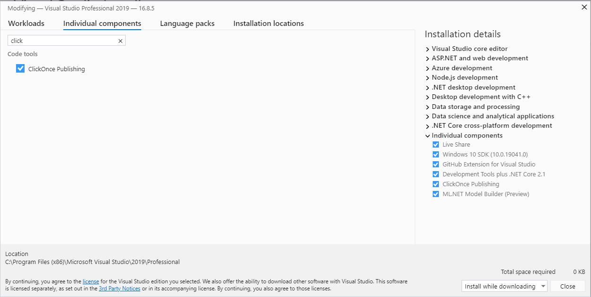Expand Data science and analytical applications

pyautogui.click(x=428, y=116)
